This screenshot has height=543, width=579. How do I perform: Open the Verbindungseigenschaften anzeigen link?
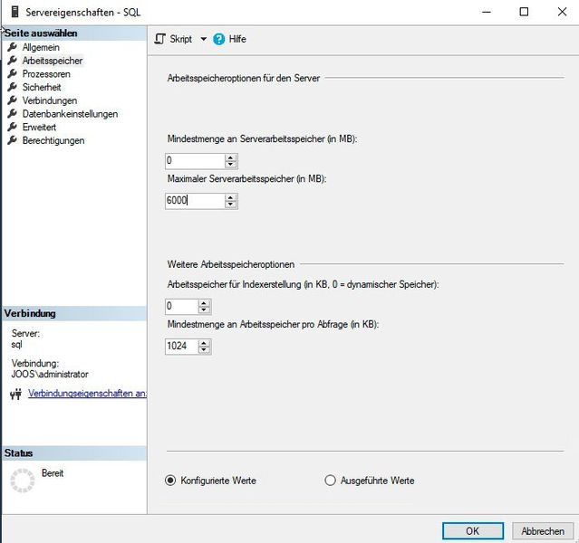(x=88, y=394)
